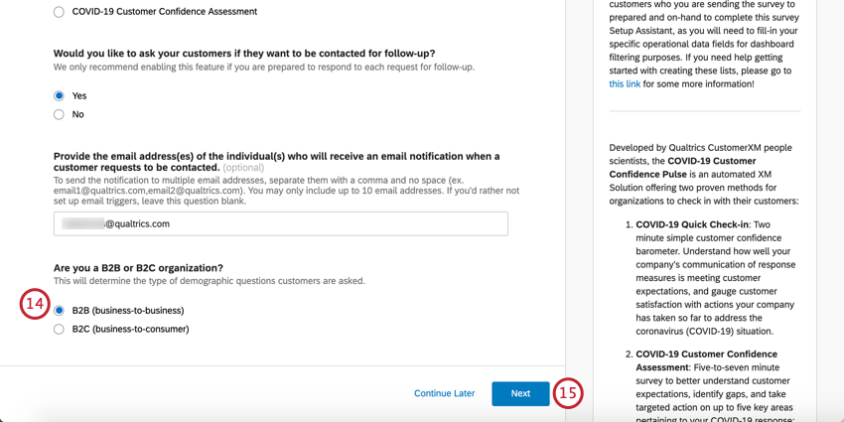Viewport: 844px width, 422px height.
Task: Click the notification email address field
Action: (x=280, y=224)
